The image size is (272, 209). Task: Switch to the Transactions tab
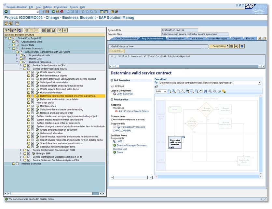[196, 38]
